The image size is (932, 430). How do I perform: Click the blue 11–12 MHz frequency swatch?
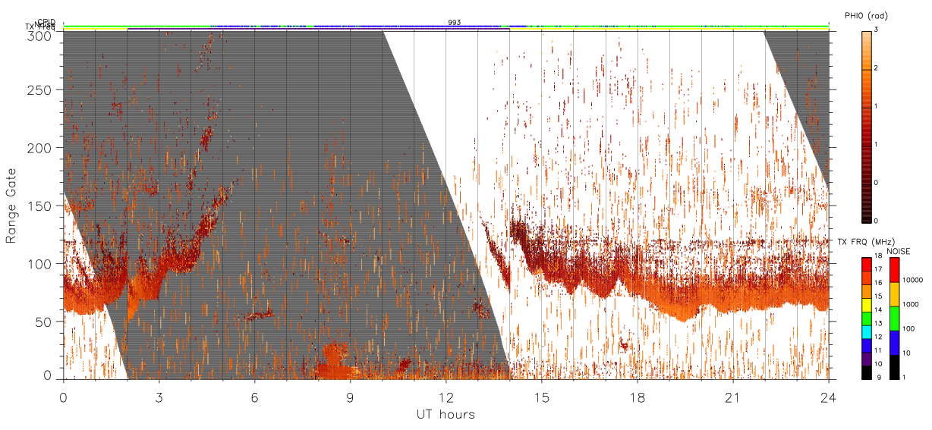pyautogui.click(x=866, y=347)
